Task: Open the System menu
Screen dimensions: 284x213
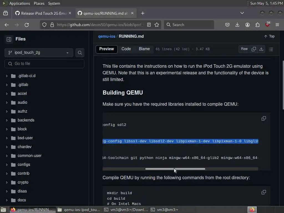Action: point(54,3)
